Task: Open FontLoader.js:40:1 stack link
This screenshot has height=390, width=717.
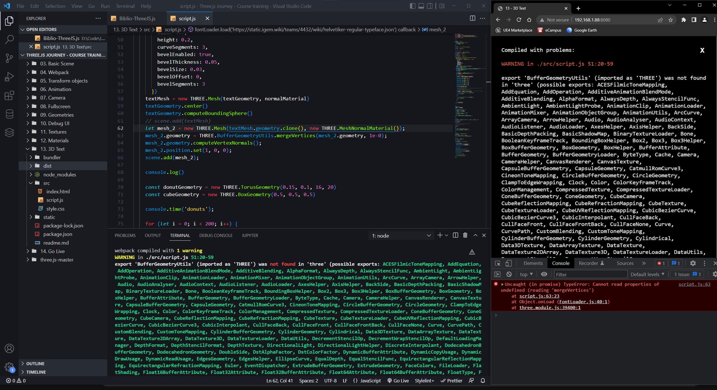Action: pos(583,302)
